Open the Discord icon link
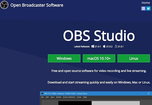152x105 pixels. tap(143, 9)
